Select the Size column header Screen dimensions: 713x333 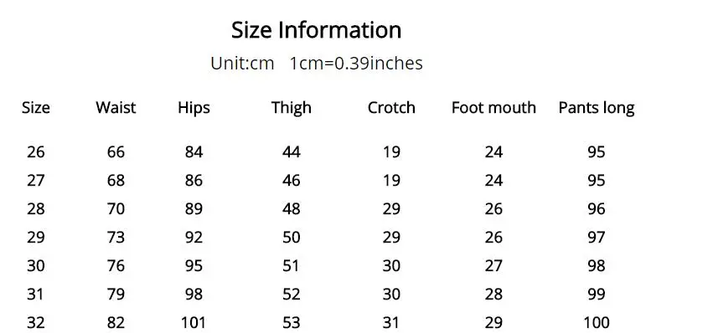[36, 108]
